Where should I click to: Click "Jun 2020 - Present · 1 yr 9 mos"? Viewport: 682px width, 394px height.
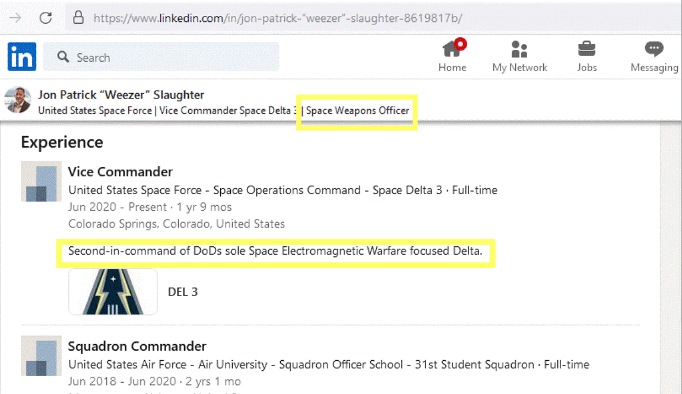[150, 207]
